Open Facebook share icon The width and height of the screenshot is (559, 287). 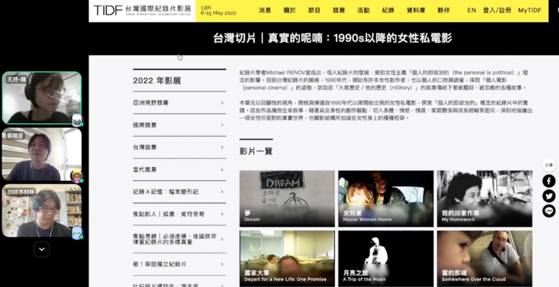[549, 181]
